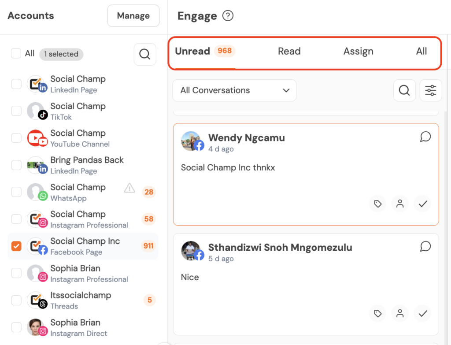Mark Wendy Ngcamu's message as read with checkmark

pos(423,204)
